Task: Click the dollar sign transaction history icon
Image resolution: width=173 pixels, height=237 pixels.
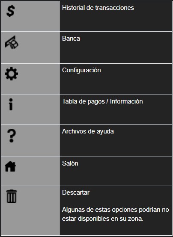Action: point(11,11)
